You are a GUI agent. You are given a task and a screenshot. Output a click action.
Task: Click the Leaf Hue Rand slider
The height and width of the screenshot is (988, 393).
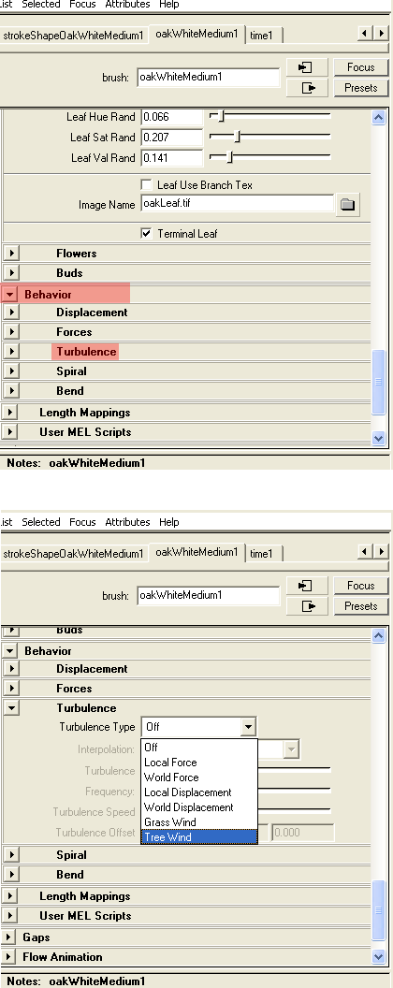coord(269,116)
